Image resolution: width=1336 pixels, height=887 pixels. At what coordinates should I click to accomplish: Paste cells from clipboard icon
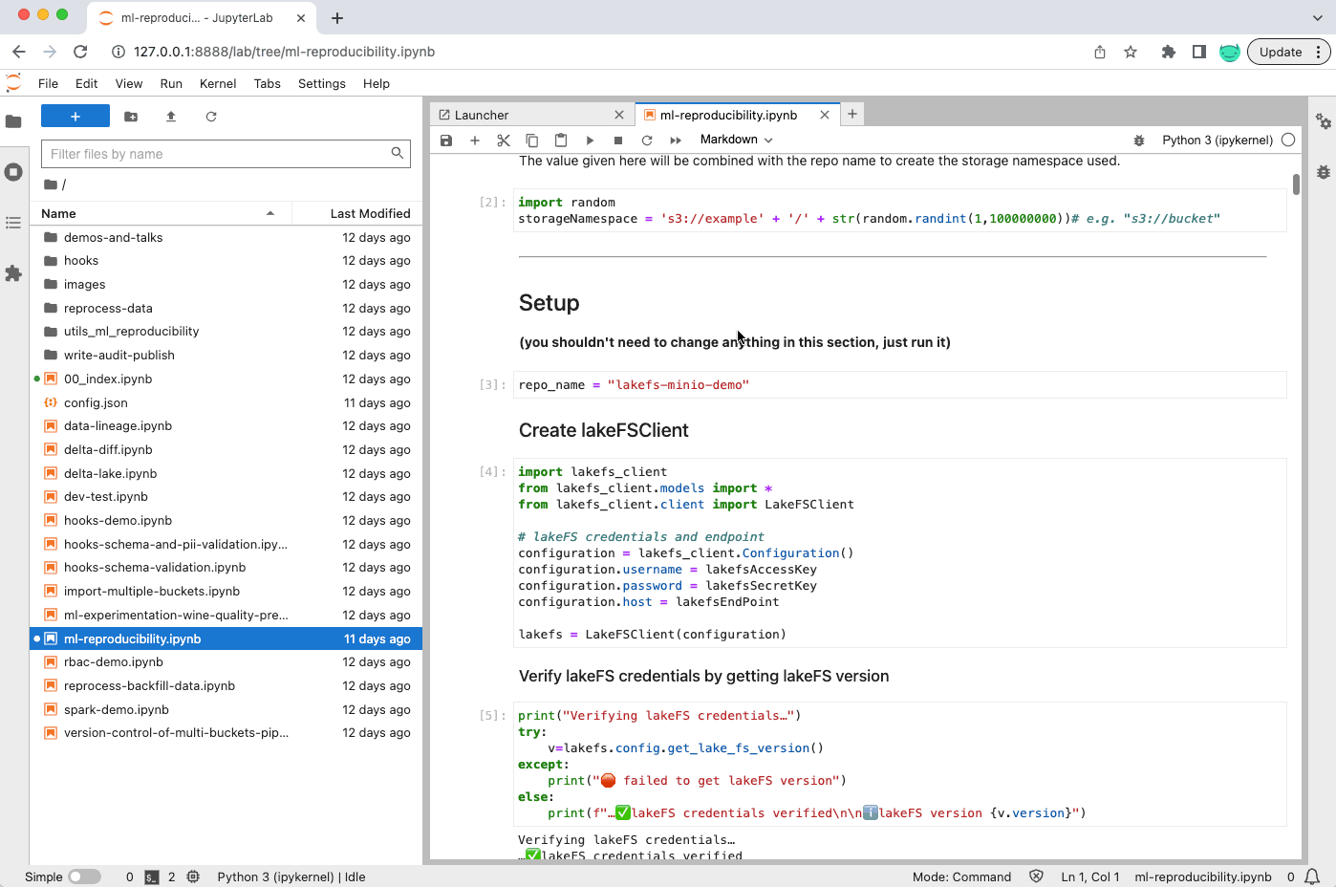561,141
